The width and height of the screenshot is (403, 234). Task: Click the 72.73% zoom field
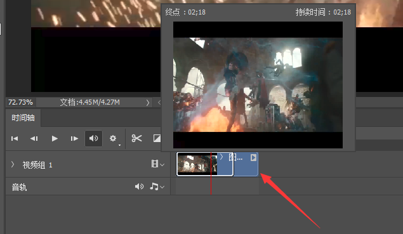click(x=20, y=103)
